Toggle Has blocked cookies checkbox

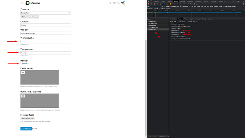[224, 6]
